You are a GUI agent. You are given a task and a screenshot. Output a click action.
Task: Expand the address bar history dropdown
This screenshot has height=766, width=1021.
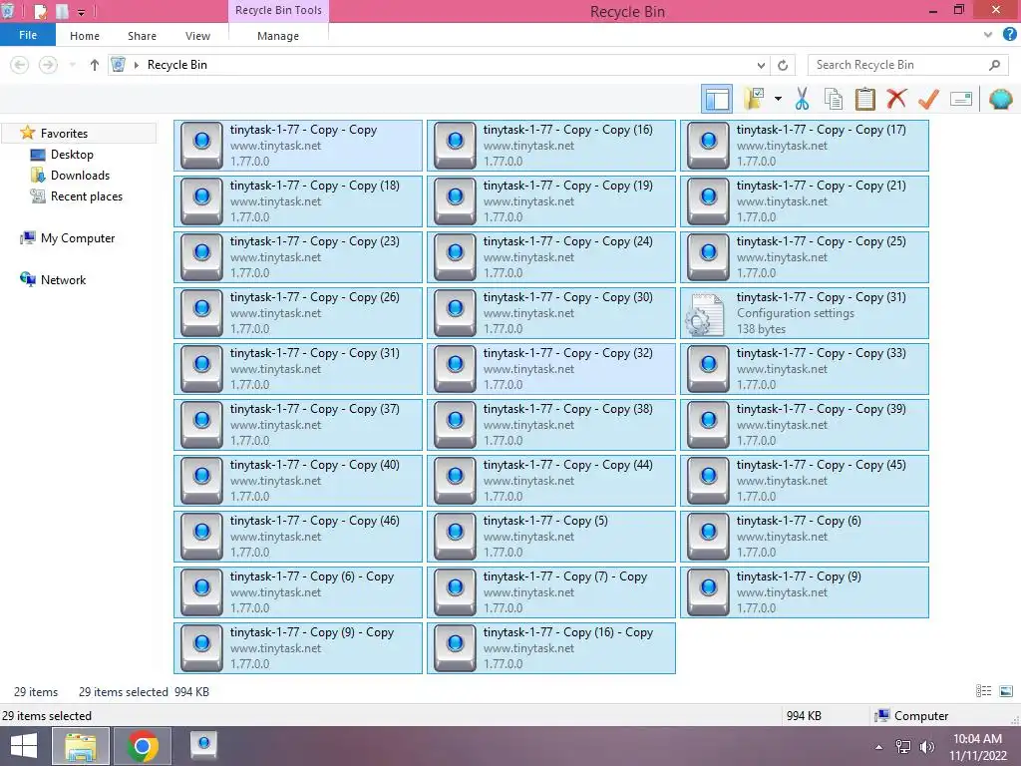pos(761,65)
